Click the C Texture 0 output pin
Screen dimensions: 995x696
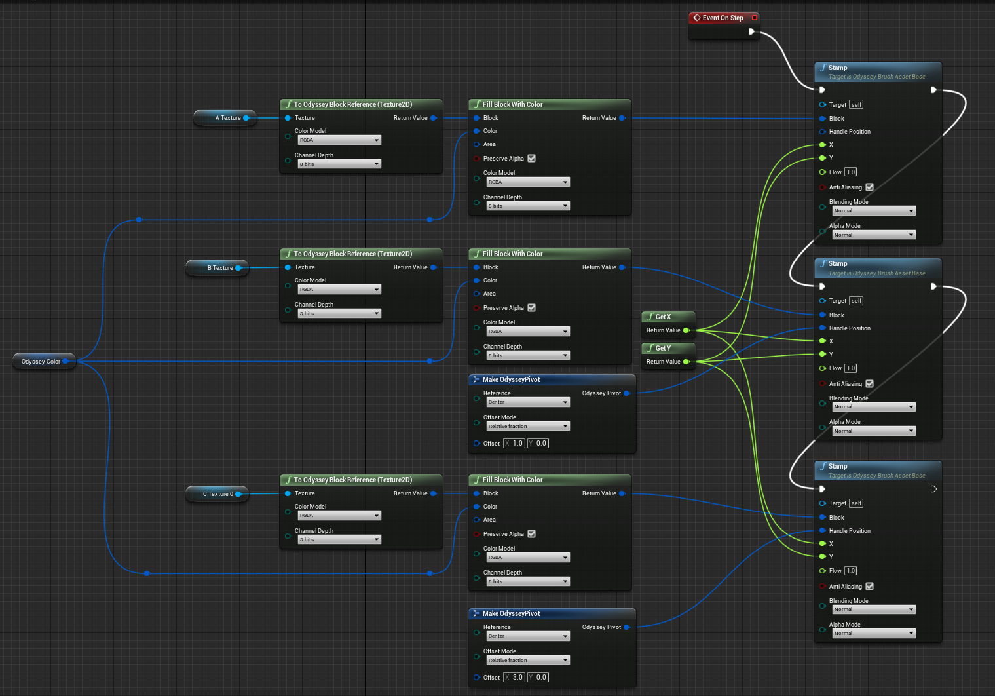(x=238, y=494)
